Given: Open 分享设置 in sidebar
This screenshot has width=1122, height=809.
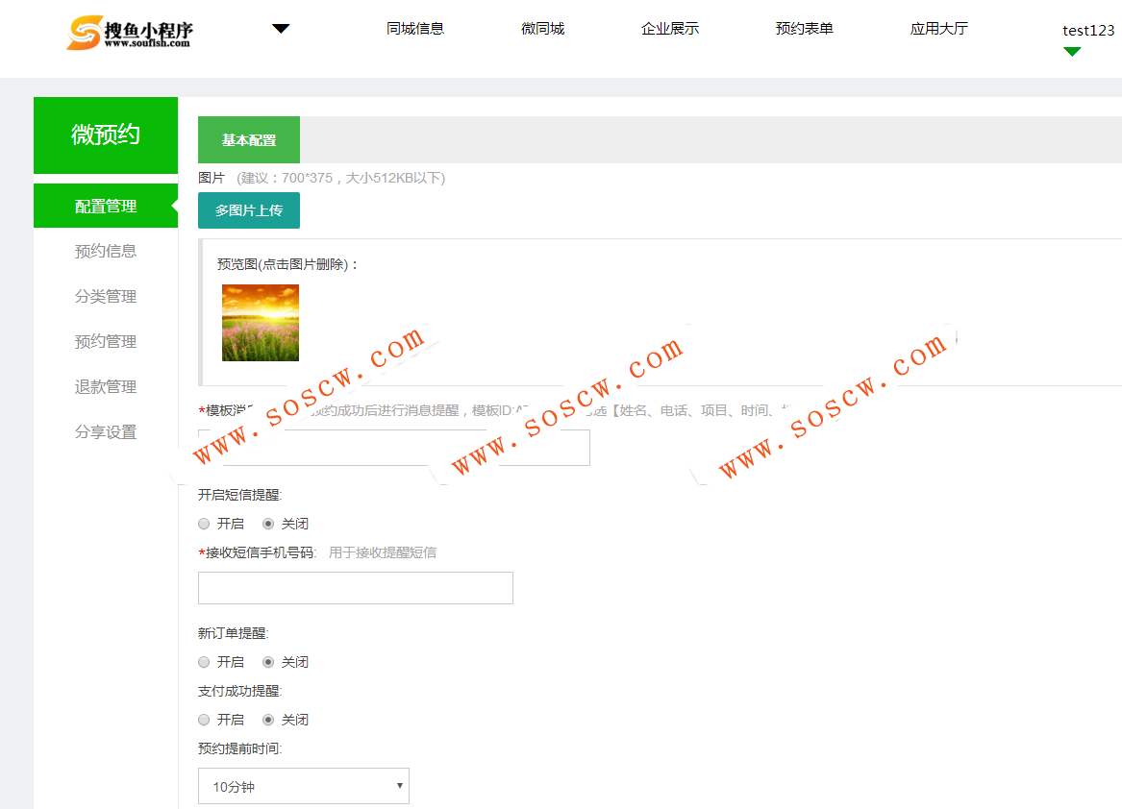Looking at the screenshot, I should pyautogui.click(x=105, y=432).
